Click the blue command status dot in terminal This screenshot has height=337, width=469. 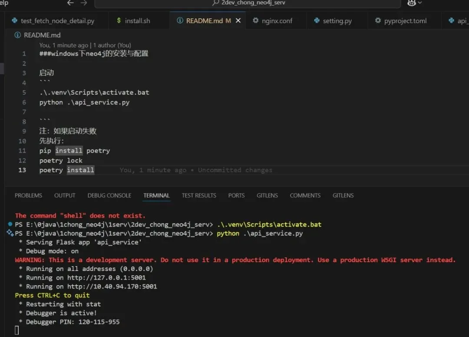(x=10, y=224)
